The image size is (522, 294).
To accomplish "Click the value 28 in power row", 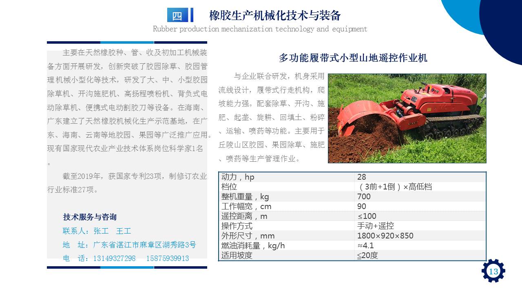I will pyautogui.click(x=362, y=177).
